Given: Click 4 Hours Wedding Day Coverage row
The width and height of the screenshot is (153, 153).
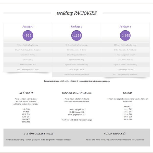Looking at the screenshot, I should [x=28, y=45].
